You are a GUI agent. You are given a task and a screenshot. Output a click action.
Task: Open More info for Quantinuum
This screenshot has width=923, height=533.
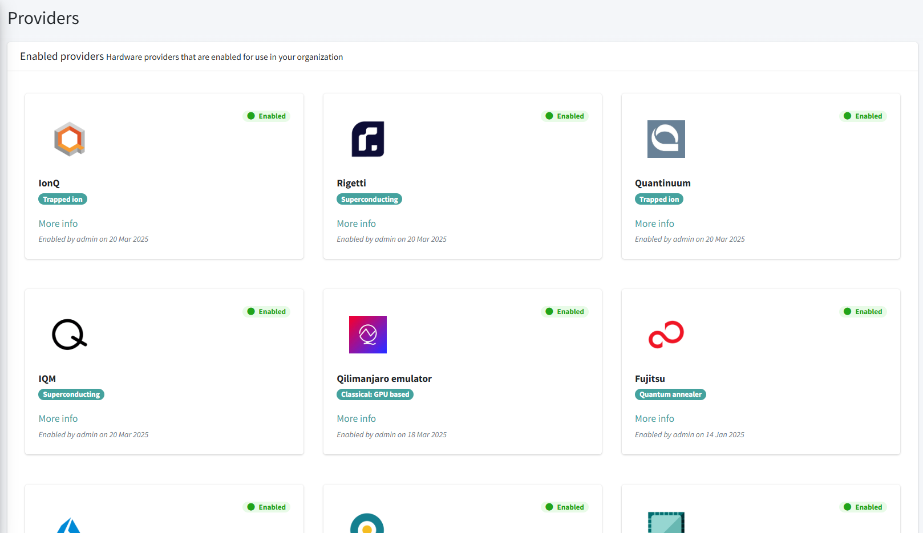(654, 223)
